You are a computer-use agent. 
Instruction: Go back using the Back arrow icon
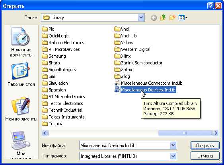click(x=154, y=18)
